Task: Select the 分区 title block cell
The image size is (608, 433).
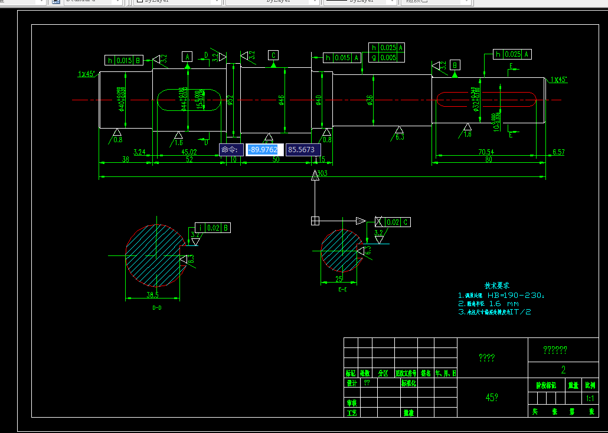Action: [384, 373]
